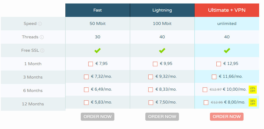Click the green SSL checkmark under Lightning
The width and height of the screenshot is (264, 129).
point(162,50)
